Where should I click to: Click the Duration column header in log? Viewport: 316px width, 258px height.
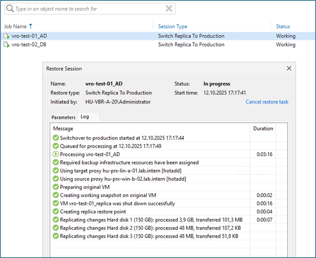click(x=263, y=129)
